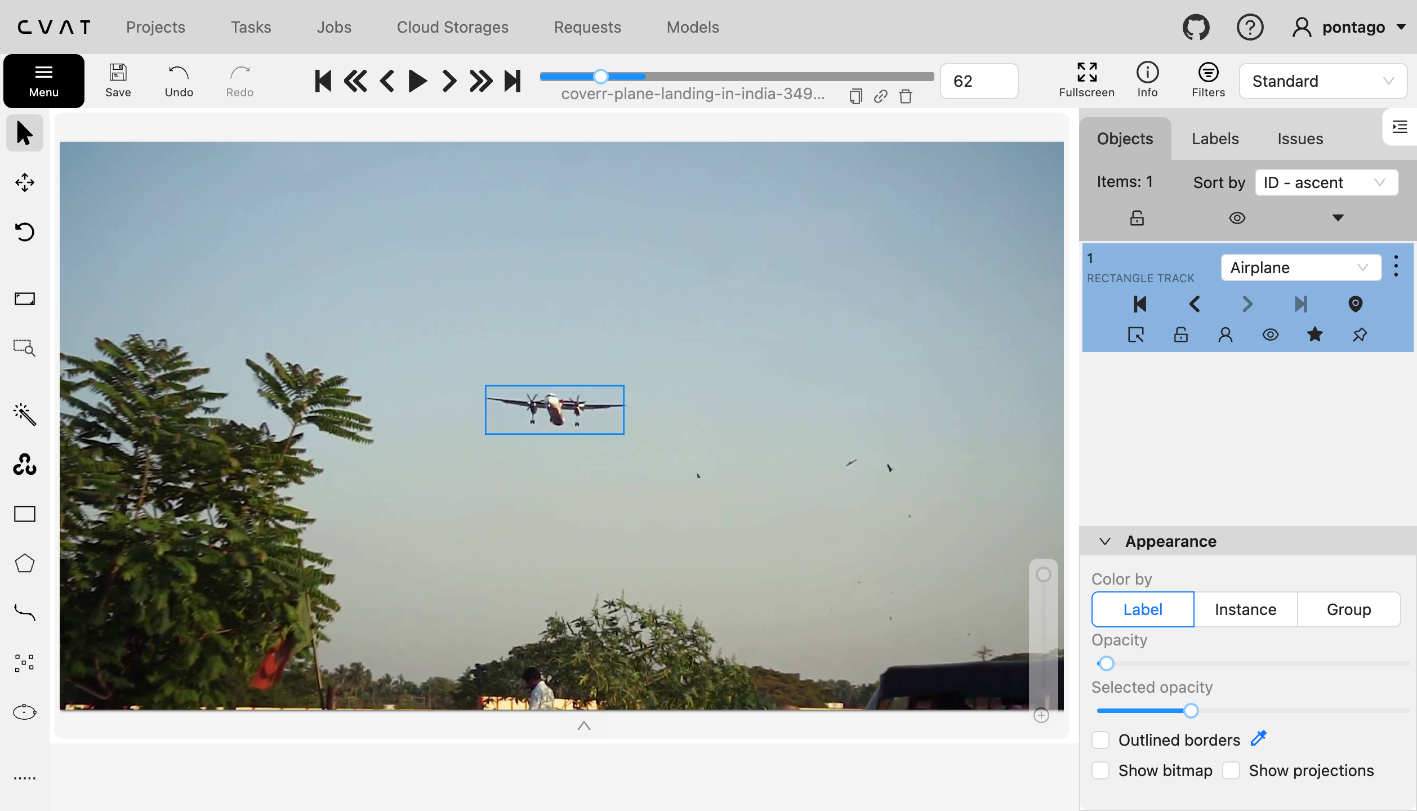1417x811 pixels.
Task: Go to first keyframe of Airplane track
Action: coord(1140,304)
